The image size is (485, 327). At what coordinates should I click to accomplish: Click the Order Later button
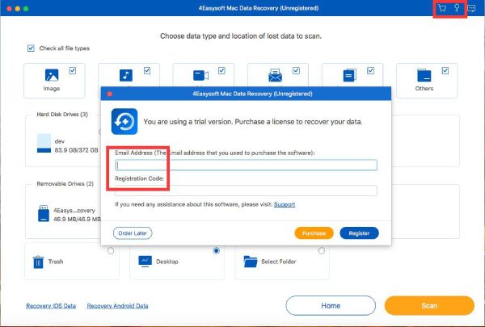(133, 233)
